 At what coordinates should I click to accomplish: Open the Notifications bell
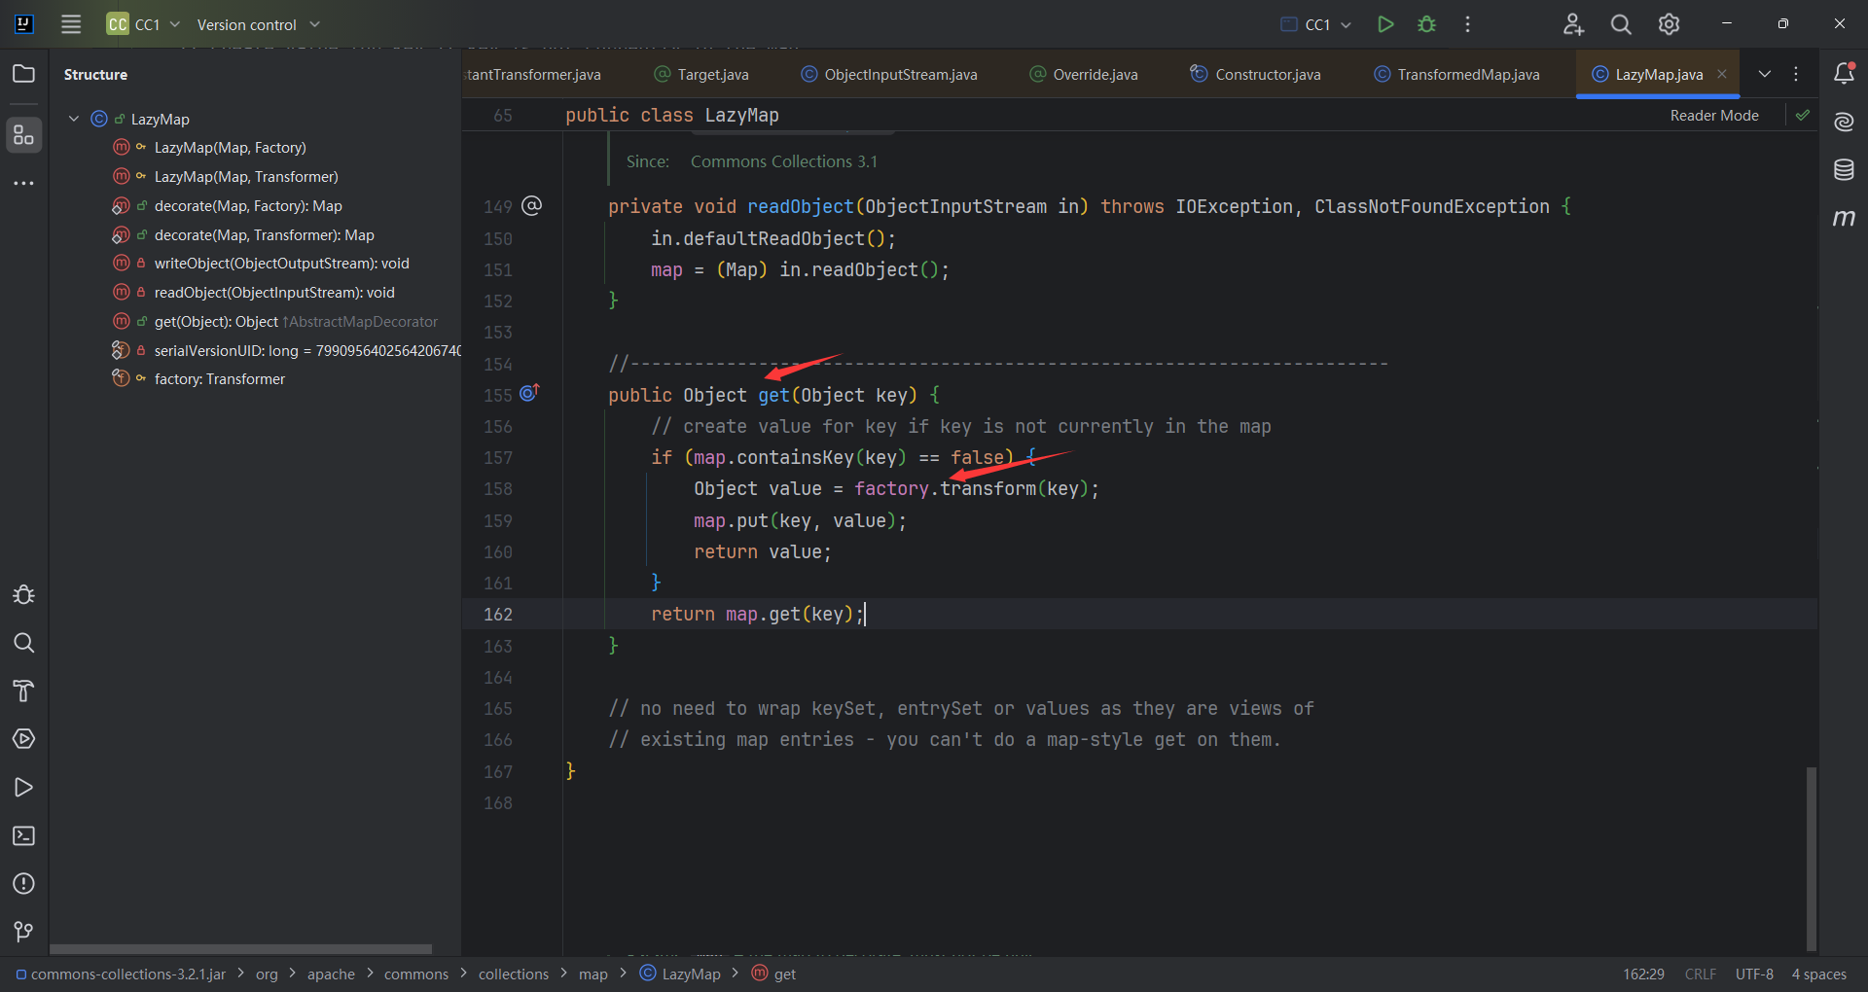[1844, 73]
